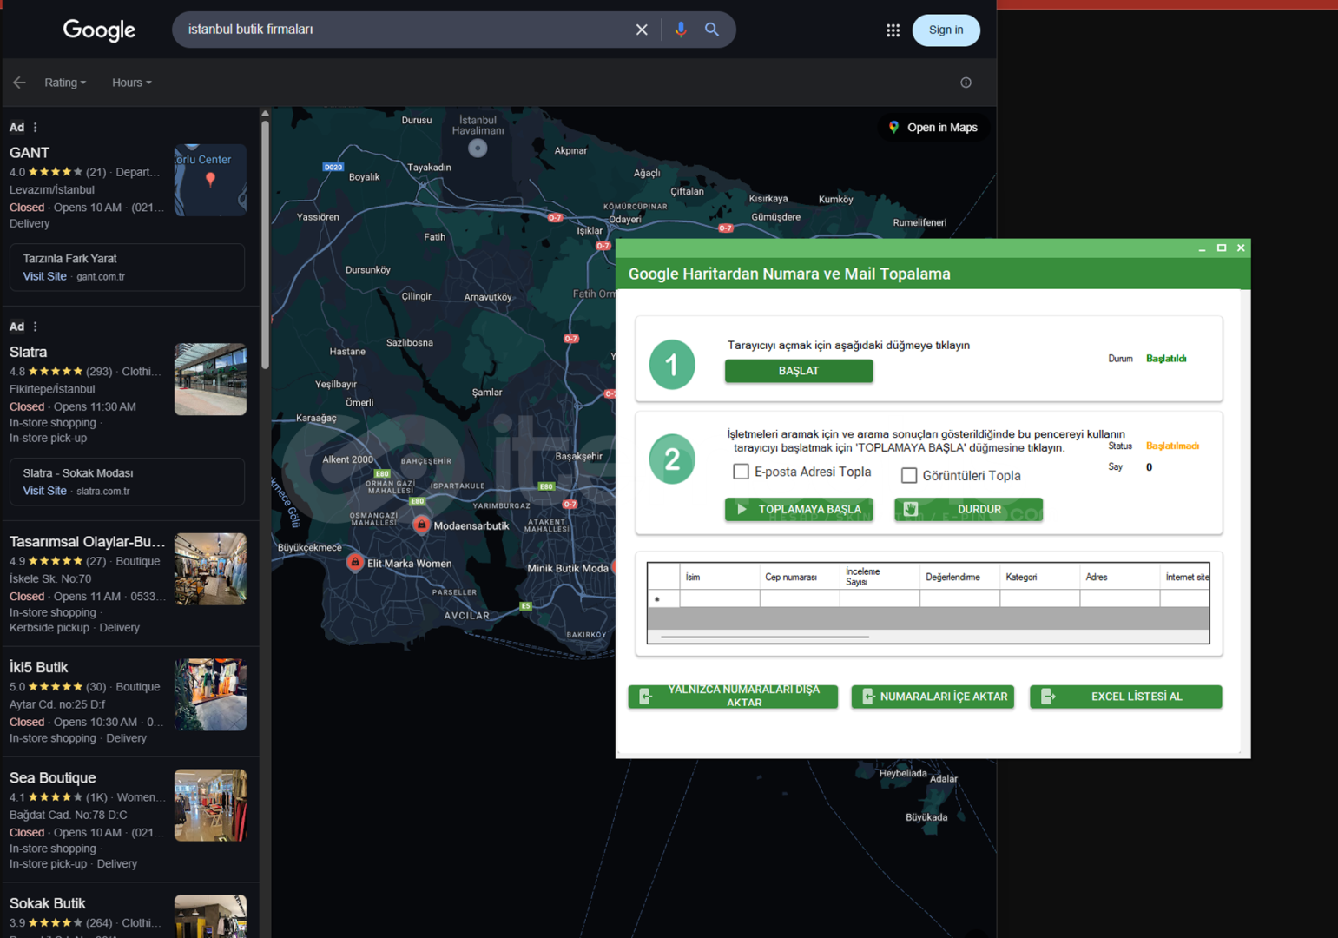
Task: Clear the search text with X icon
Action: coord(642,30)
